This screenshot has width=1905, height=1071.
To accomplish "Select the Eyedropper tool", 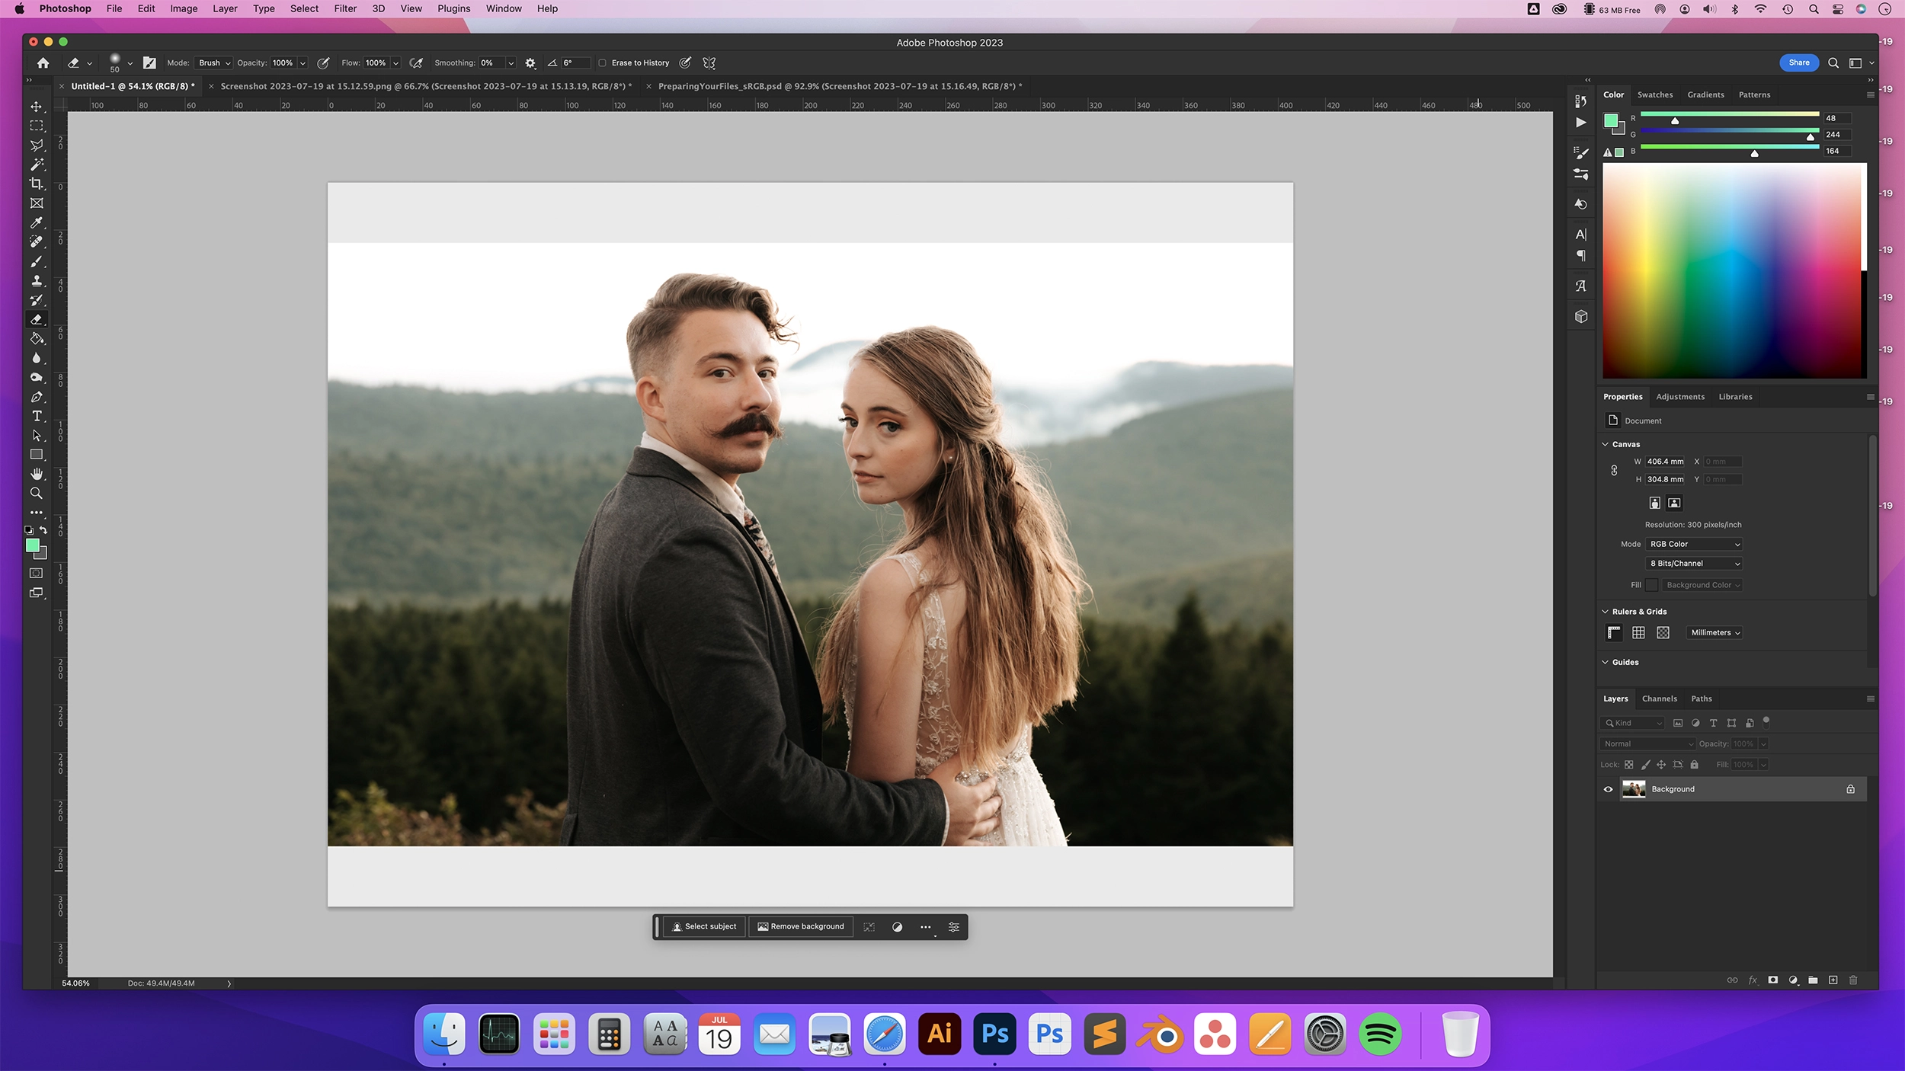I will 36,222.
